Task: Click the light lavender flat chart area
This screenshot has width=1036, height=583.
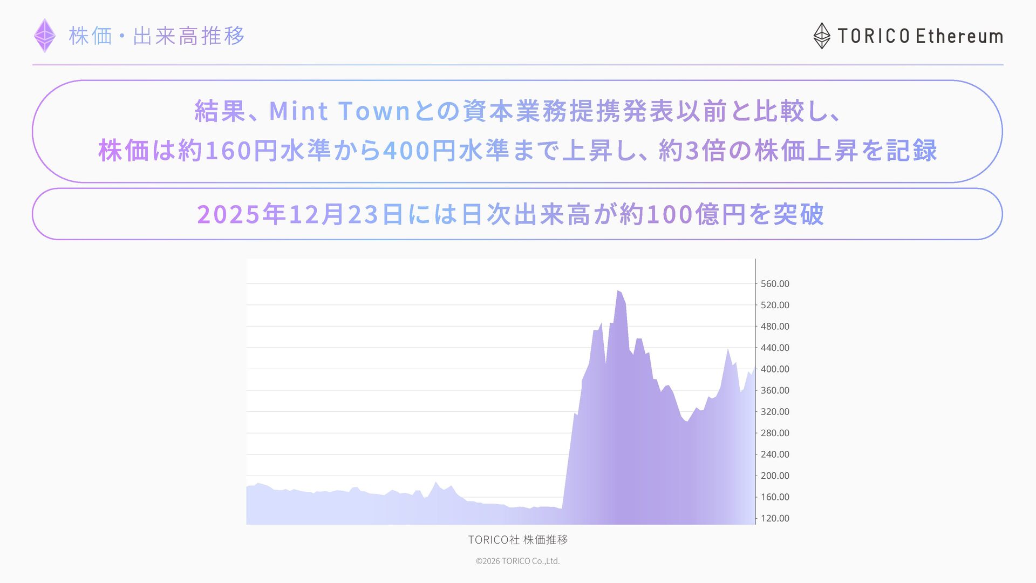Action: [351, 509]
